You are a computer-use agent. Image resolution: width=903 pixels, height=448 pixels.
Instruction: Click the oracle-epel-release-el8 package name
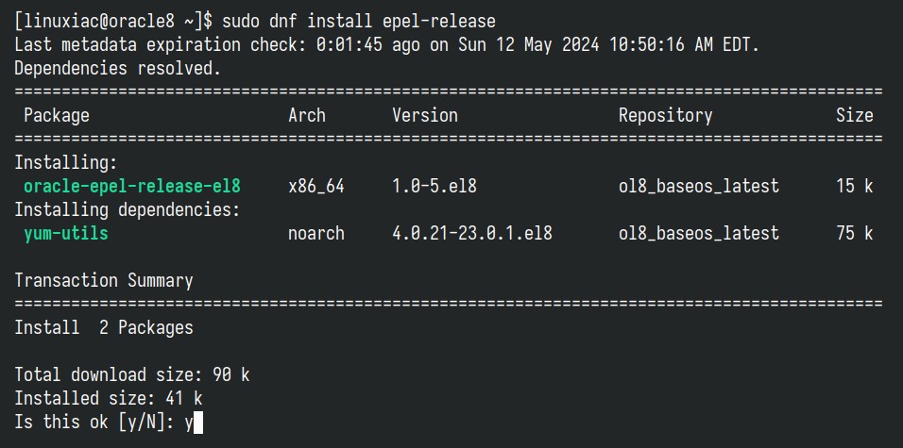(x=132, y=187)
